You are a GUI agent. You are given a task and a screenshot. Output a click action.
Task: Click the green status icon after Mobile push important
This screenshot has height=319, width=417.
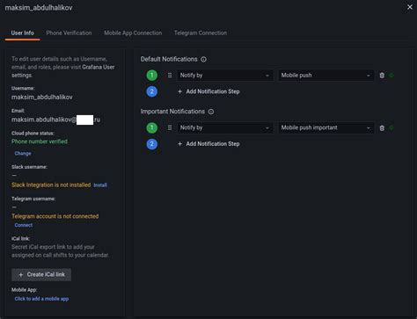(391, 127)
